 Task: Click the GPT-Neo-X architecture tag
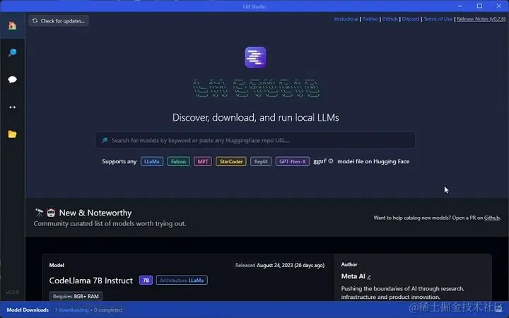(x=292, y=161)
